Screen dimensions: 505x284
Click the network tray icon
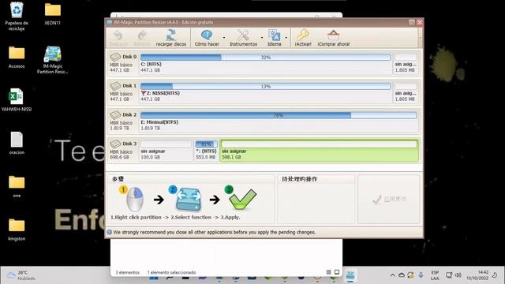pos(449,275)
